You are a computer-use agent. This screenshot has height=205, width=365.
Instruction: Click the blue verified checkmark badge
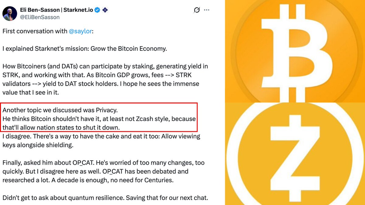(x=97, y=10)
